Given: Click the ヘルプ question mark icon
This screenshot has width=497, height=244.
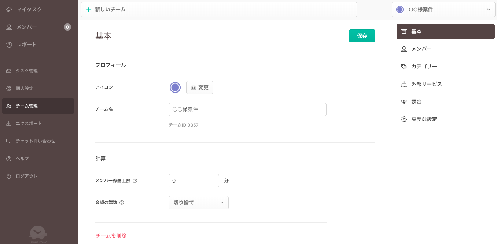Looking at the screenshot, I should click(x=9, y=159).
